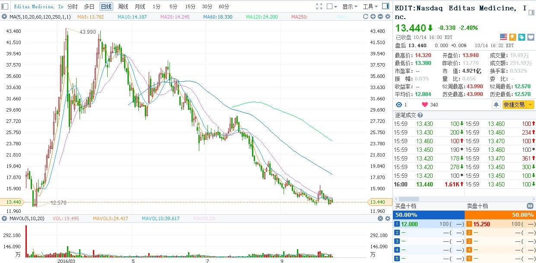Image resolution: width=536 pixels, height=263 pixels.
Task: Refresh the MA indicator chart
Action: [366, 17]
